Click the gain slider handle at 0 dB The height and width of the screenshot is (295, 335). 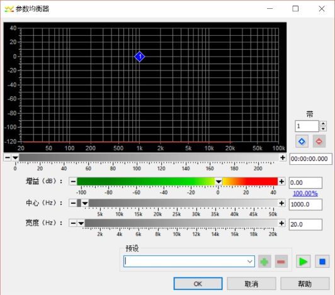[x=219, y=182]
